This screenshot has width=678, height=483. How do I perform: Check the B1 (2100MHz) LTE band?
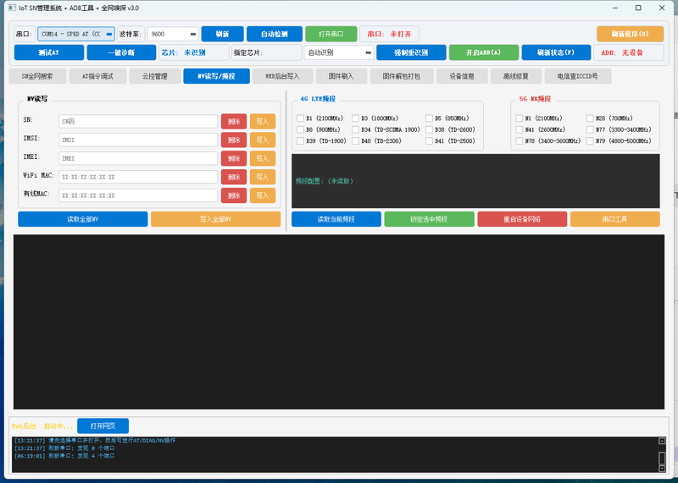click(301, 118)
